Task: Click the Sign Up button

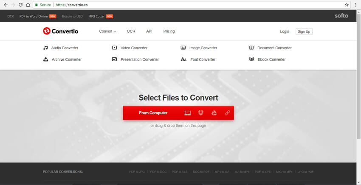Action: 304,31
